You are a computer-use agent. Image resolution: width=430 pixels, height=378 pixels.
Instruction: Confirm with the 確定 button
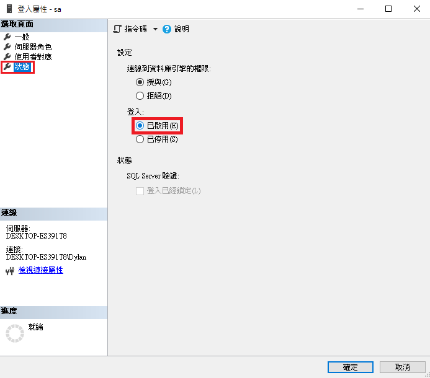[x=351, y=367]
